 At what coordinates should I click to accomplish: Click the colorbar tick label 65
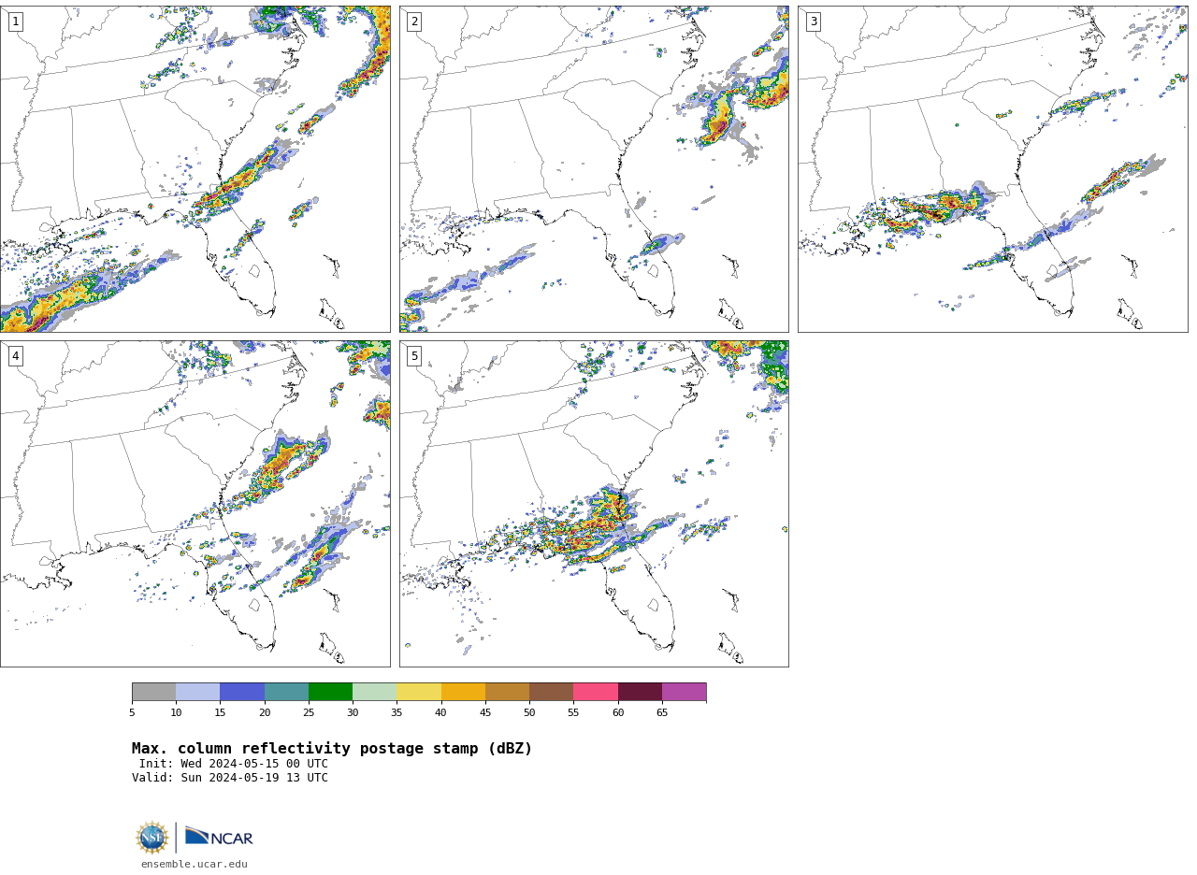click(662, 713)
